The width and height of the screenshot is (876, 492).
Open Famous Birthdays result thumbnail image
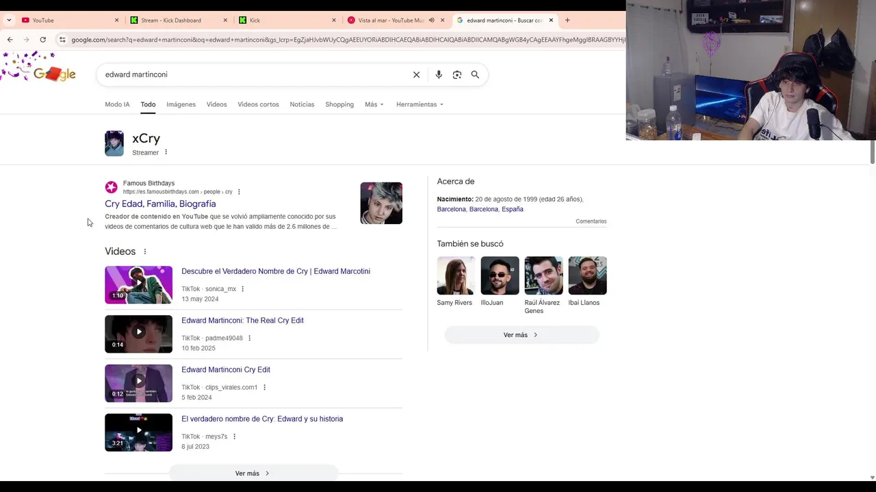(x=381, y=203)
